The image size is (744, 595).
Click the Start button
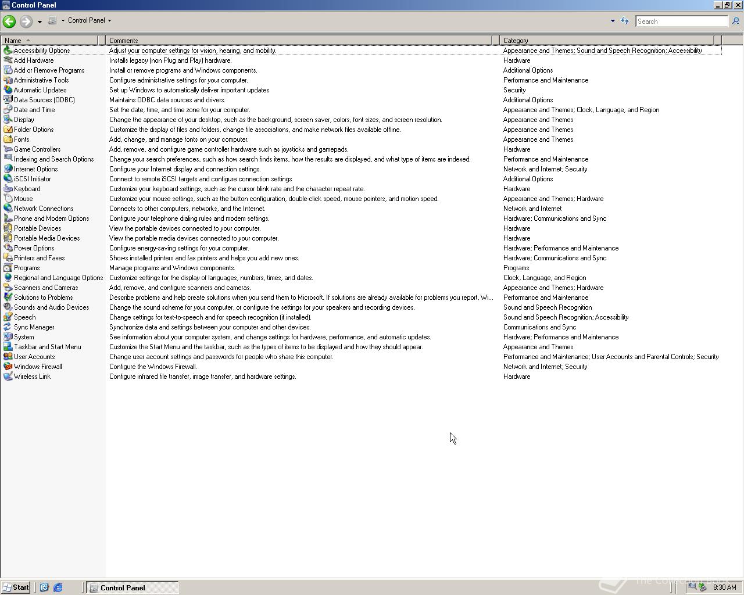coord(16,587)
